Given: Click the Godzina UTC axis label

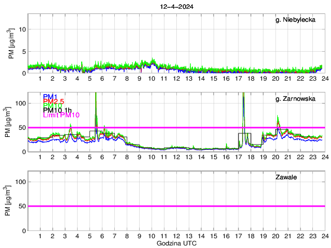Looking at the screenshot, I should point(176,243).
